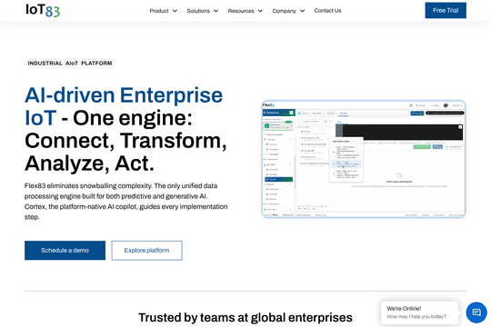Open the Solutions menu
This screenshot has height=327, width=491.
(198, 11)
